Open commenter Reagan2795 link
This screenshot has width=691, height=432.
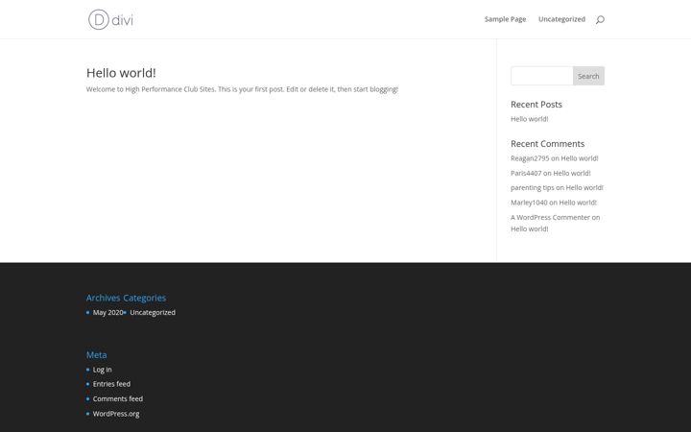point(530,158)
